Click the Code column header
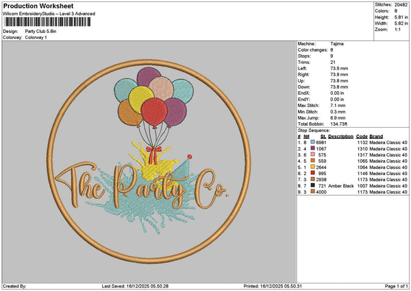 coord(362,137)
